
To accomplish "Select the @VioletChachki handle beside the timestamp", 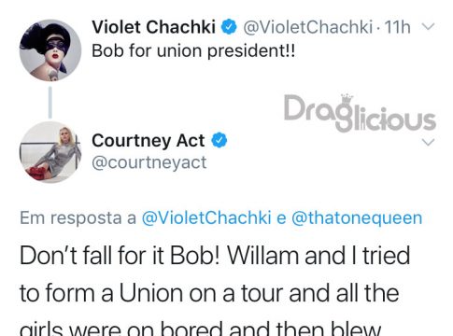I will (x=307, y=27).
